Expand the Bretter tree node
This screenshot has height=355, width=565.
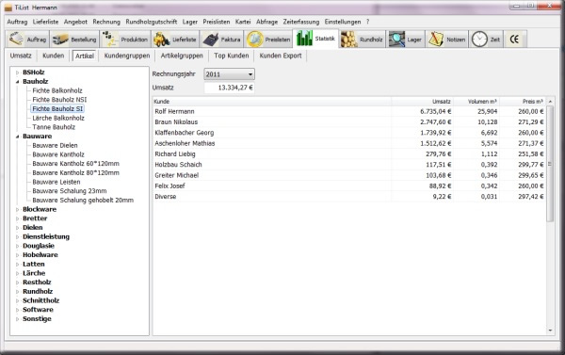click(x=17, y=218)
